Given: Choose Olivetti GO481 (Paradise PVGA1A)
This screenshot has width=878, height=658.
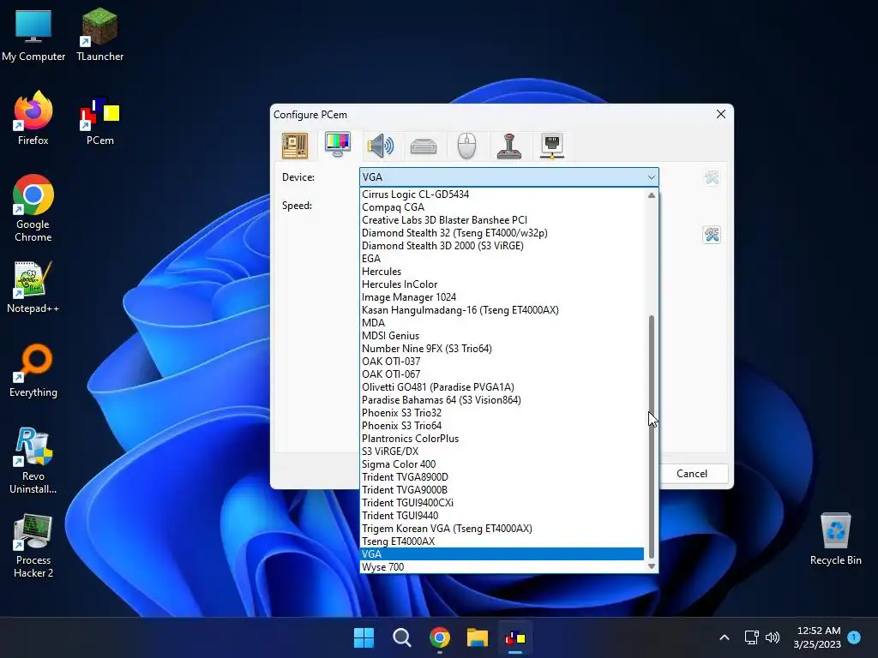Looking at the screenshot, I should [x=502, y=387].
